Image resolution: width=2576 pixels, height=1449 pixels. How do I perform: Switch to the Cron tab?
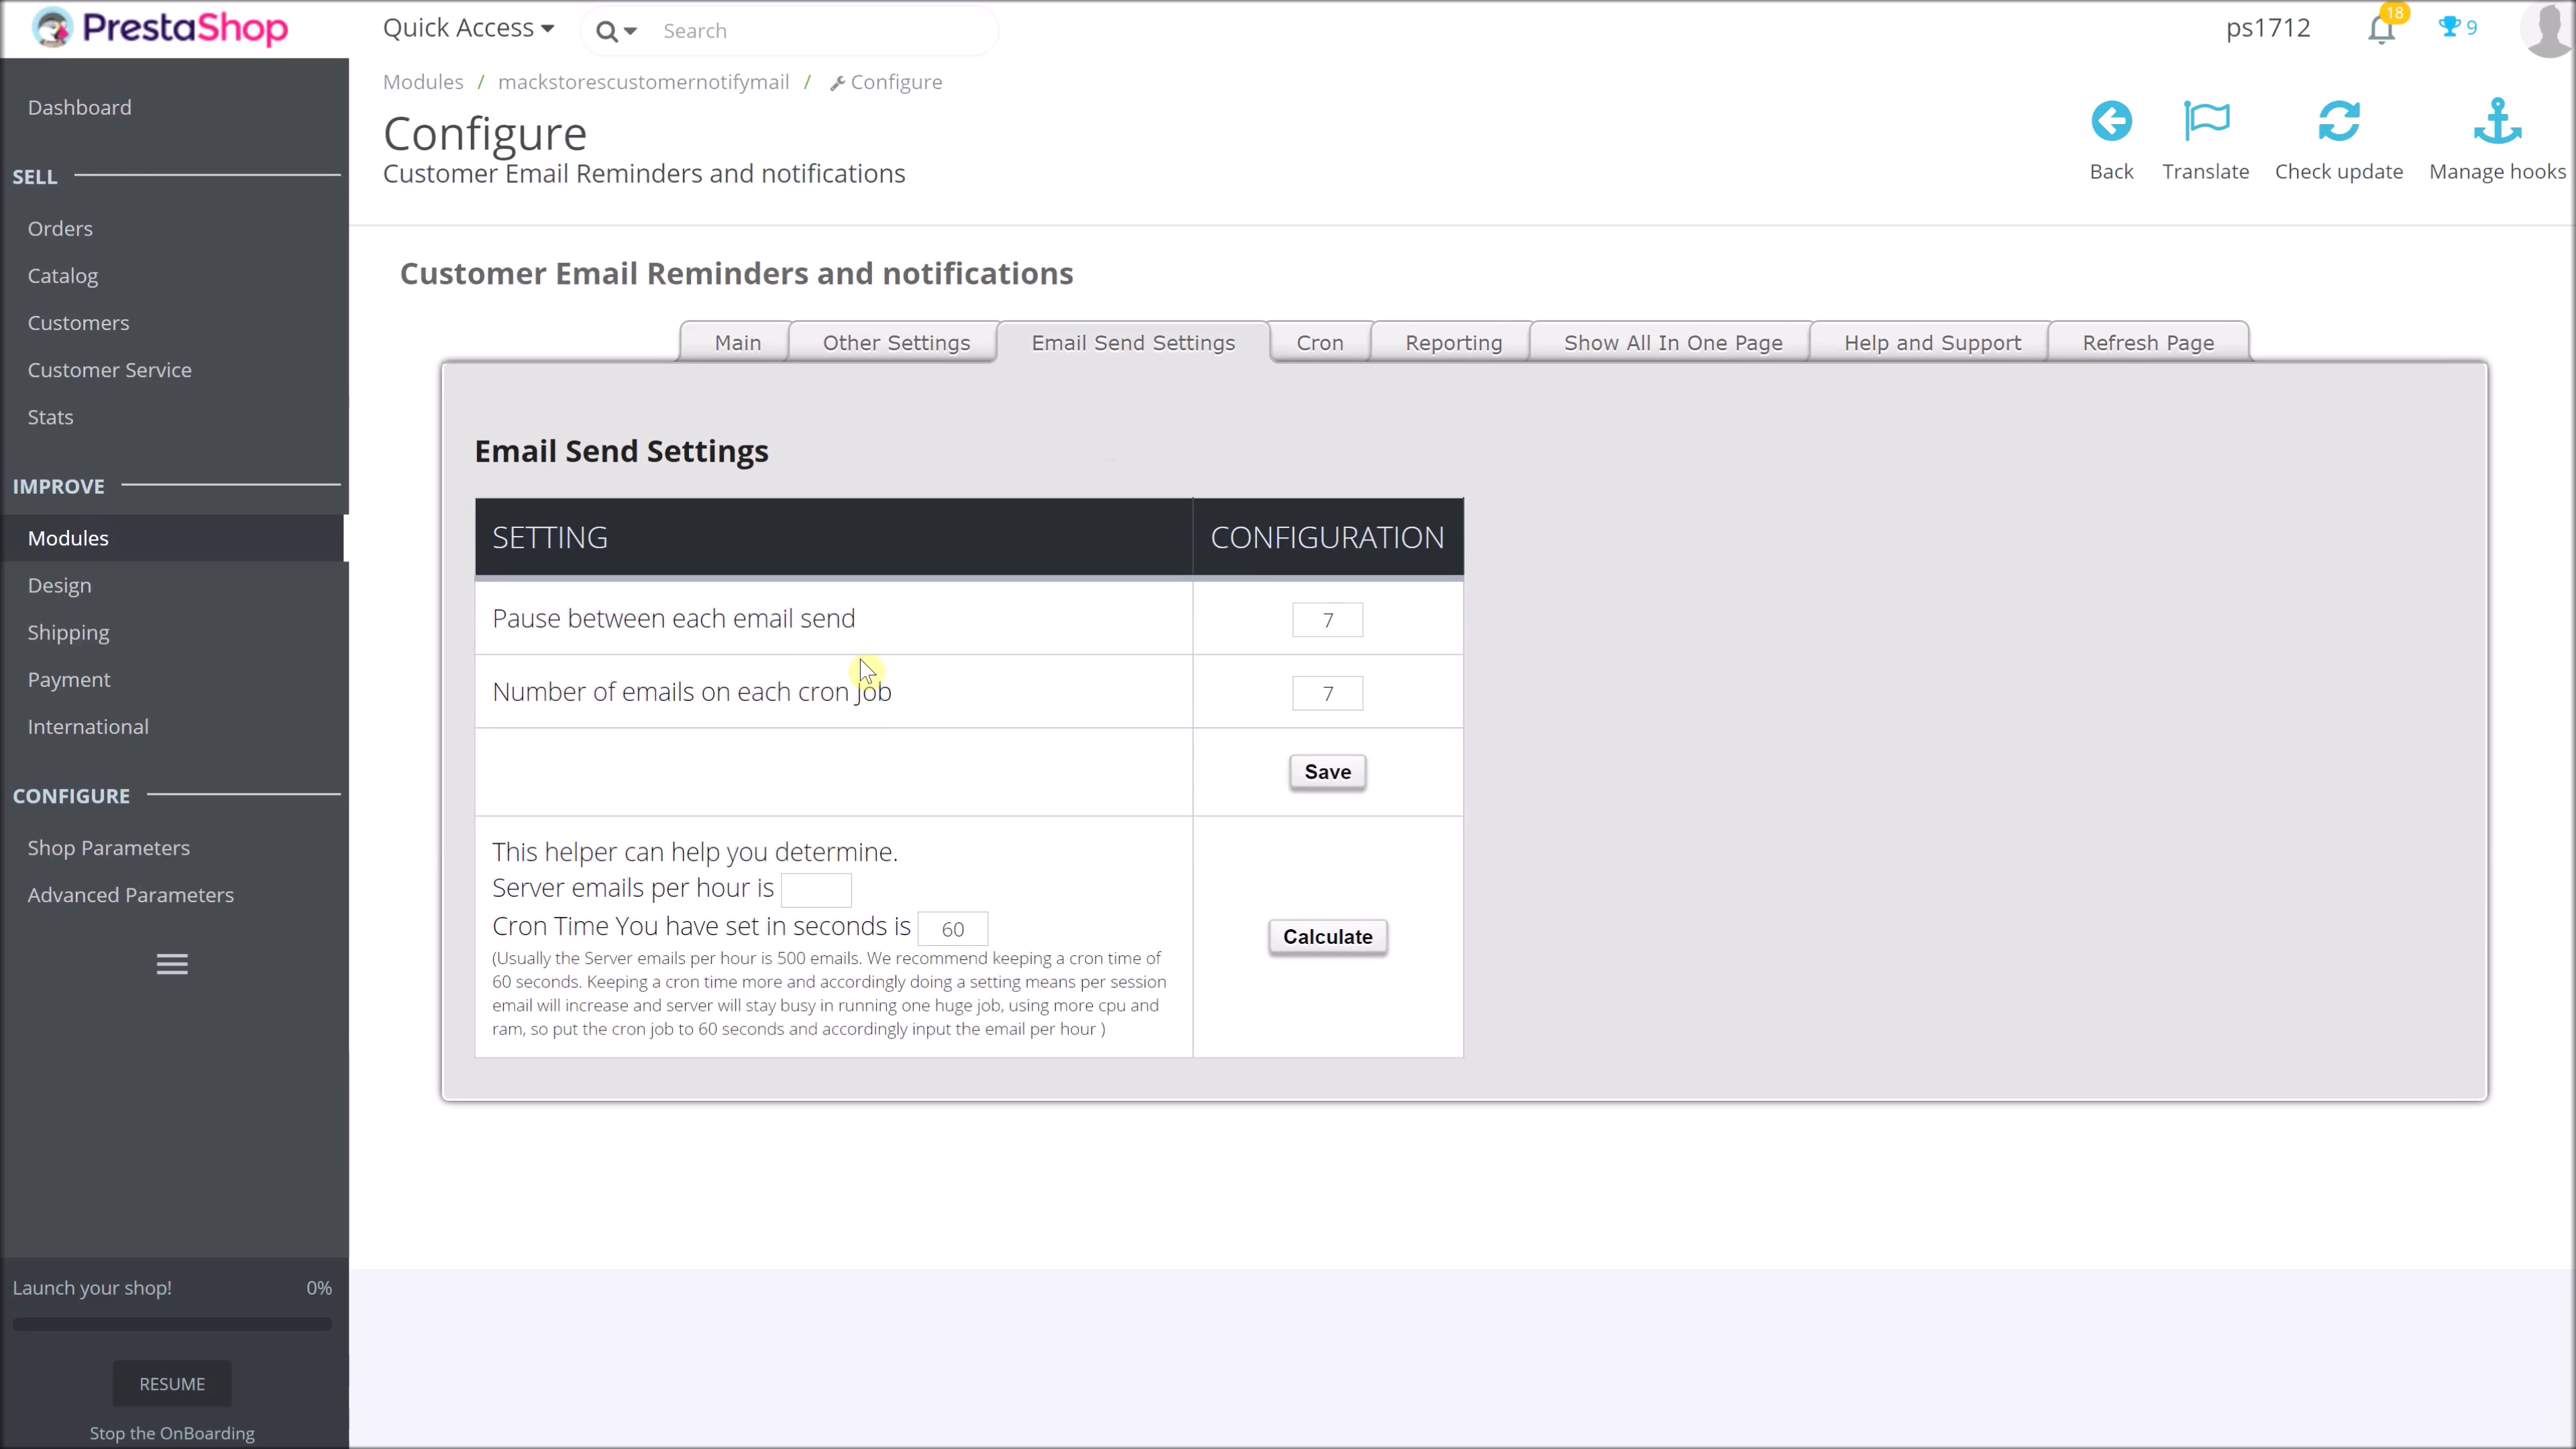tap(1319, 343)
